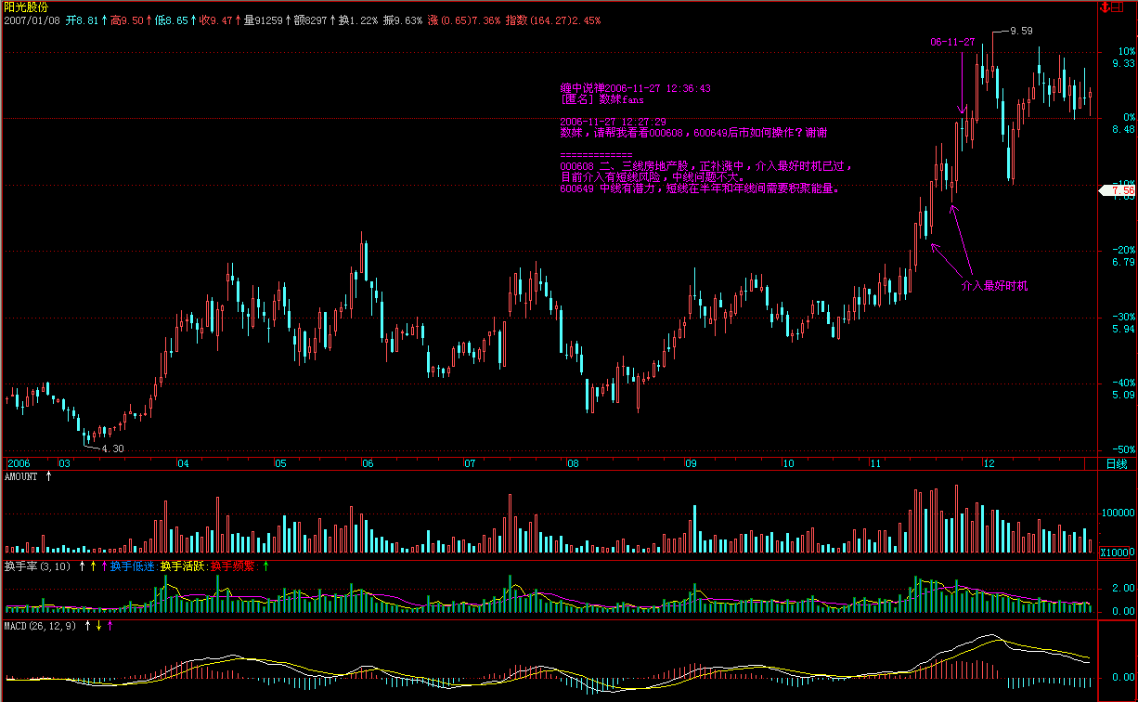Click the red anchor icon at top right

[x=1104, y=7]
